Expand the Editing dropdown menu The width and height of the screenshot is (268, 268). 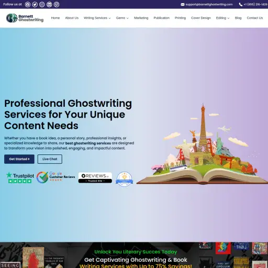pyautogui.click(x=222, y=18)
